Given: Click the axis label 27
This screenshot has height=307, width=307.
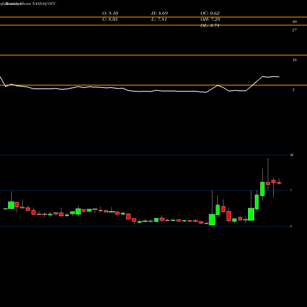Looking at the screenshot, I should (294, 30).
